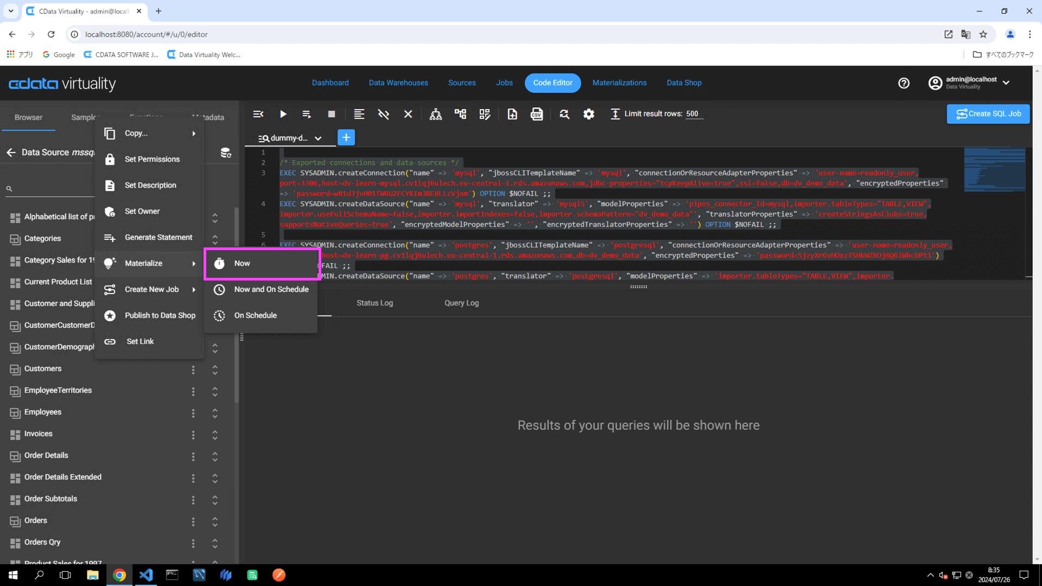Open Create New Job submenu
Image resolution: width=1042 pixels, height=586 pixels.
tap(151, 289)
